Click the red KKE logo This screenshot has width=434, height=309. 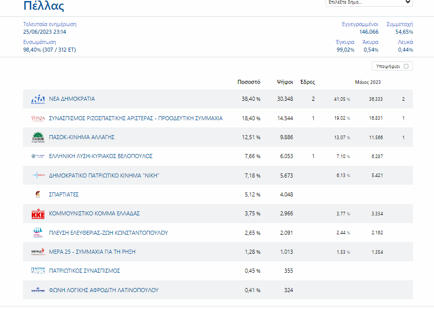(38, 213)
